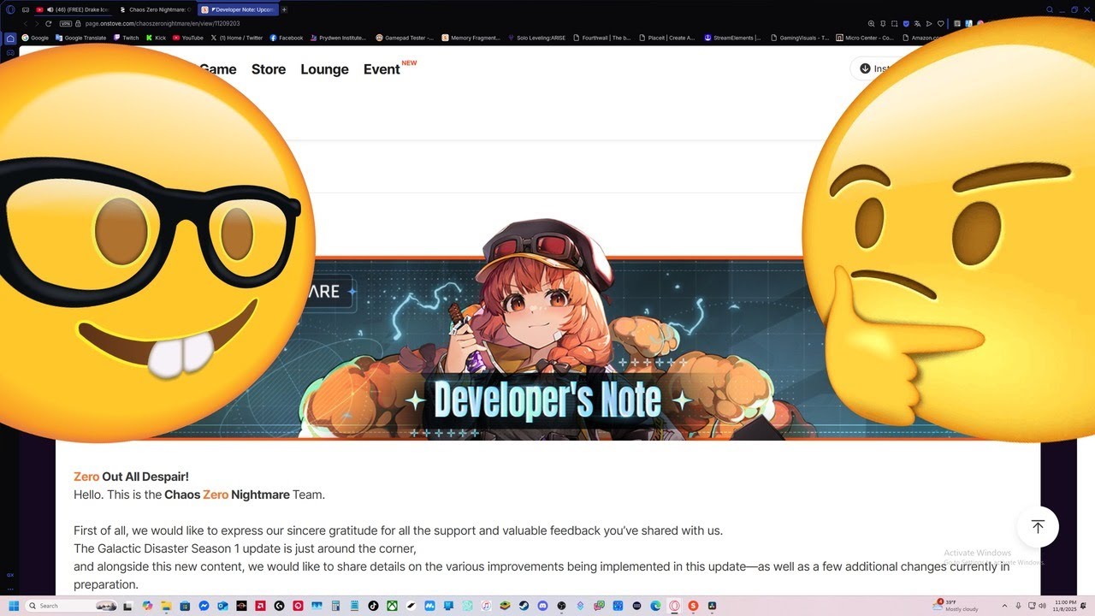1095x616 pixels.
Task: Open the Solo Leveling:ARISE bookmark
Action: pos(538,38)
